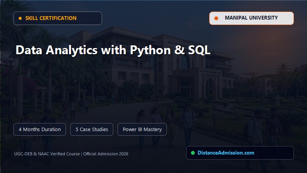Click the green dot beside DistanceAdmission.com
This screenshot has height=173, width=307.
click(x=193, y=153)
